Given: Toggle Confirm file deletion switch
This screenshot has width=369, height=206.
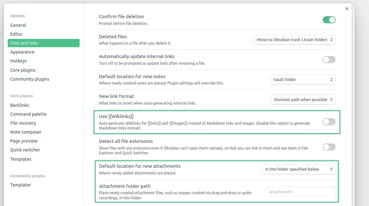Looking at the screenshot, I should [329, 20].
